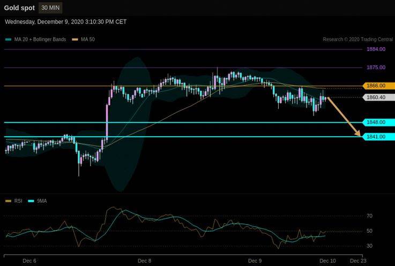
Task: Click the MA 20 + Bollinger Bands legend label
Action: [40, 39]
